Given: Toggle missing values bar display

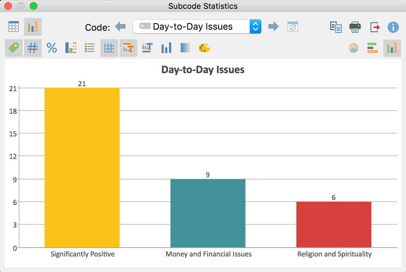Looking at the screenshot, I should (x=71, y=48).
